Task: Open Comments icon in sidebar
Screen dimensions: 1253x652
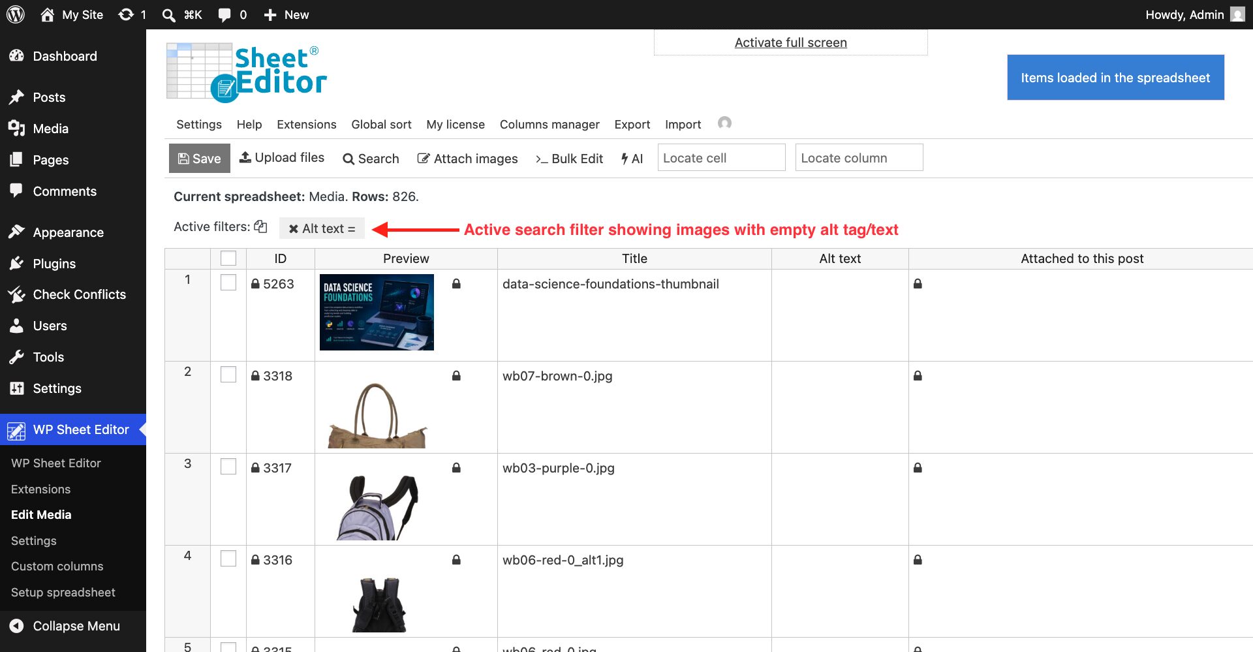Action: coord(16,191)
